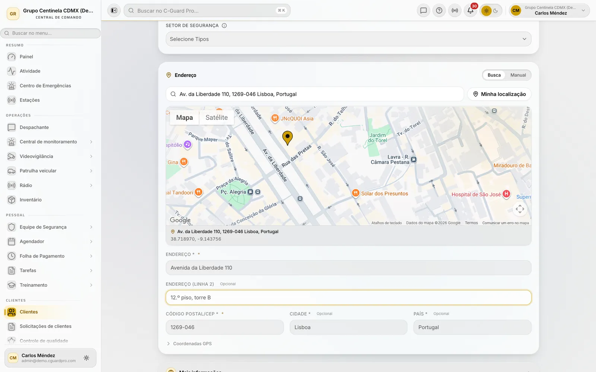Click the theme sun icon beside admin email

click(x=86, y=358)
